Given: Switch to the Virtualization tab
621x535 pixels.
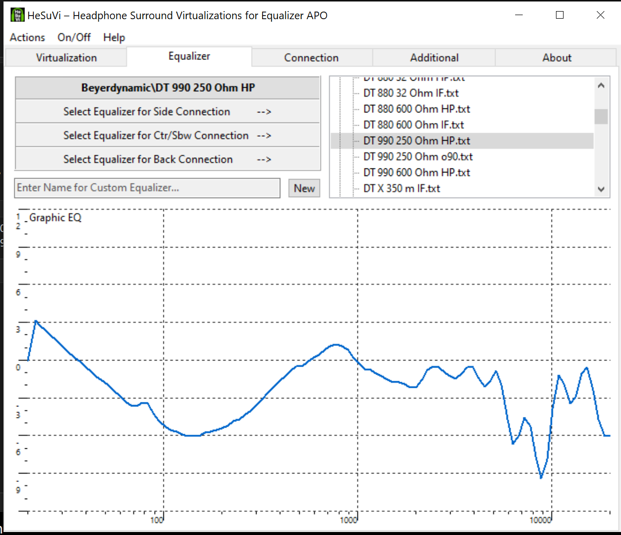Looking at the screenshot, I should click(x=66, y=57).
